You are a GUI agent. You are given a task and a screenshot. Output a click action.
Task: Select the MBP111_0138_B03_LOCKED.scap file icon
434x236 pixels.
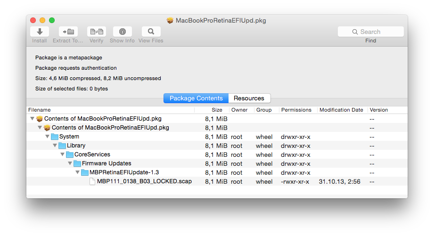point(92,181)
